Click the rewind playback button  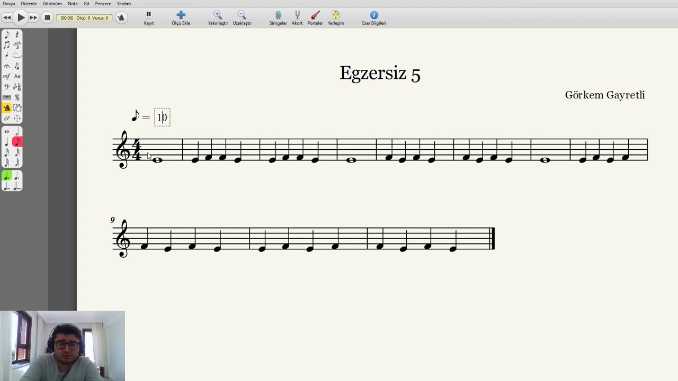coord(7,17)
